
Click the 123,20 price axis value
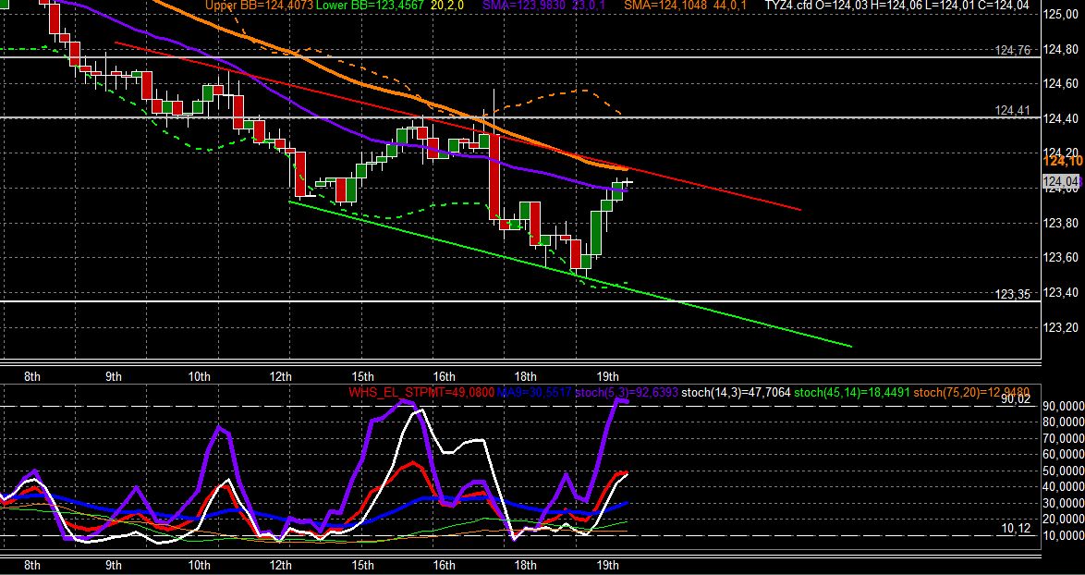pos(1062,327)
